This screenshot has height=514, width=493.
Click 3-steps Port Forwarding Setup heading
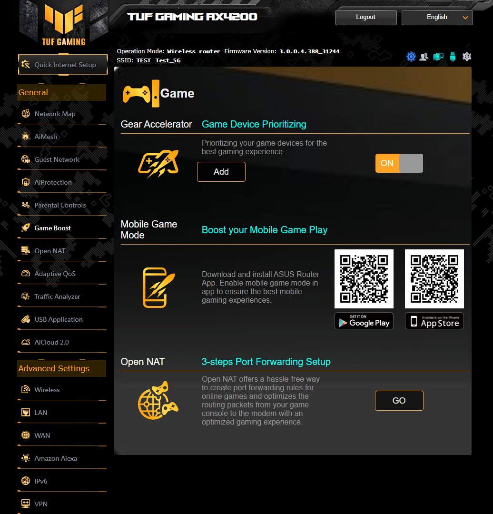click(266, 362)
